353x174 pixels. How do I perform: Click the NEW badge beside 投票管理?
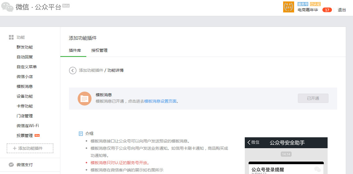[x=37, y=135]
